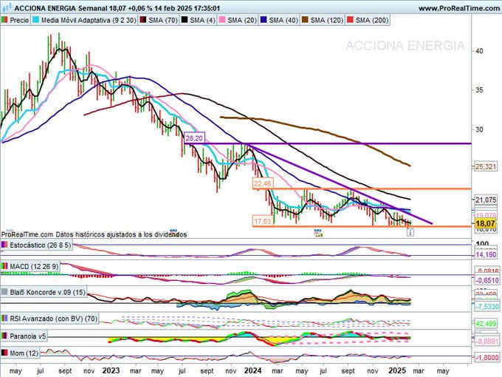Click the cyan Media Móvil Adaptativa swatch
This screenshot has height=377, width=502.
[36, 20]
